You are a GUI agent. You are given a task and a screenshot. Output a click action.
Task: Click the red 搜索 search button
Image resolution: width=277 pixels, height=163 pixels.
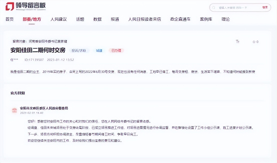[265, 7]
